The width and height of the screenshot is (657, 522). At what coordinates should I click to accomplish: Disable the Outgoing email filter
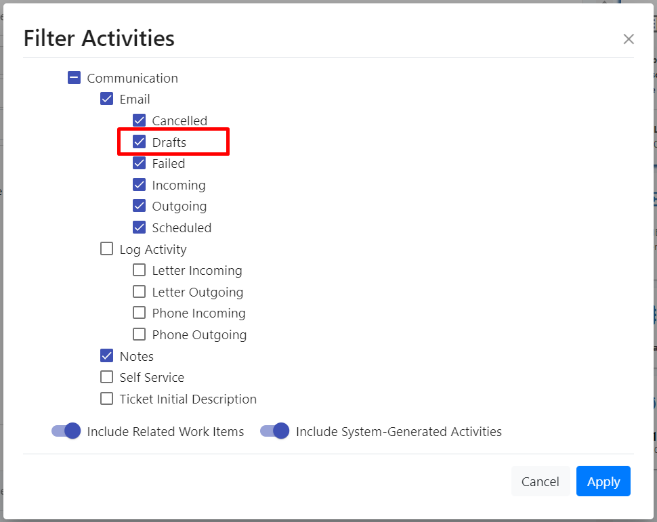click(x=140, y=206)
